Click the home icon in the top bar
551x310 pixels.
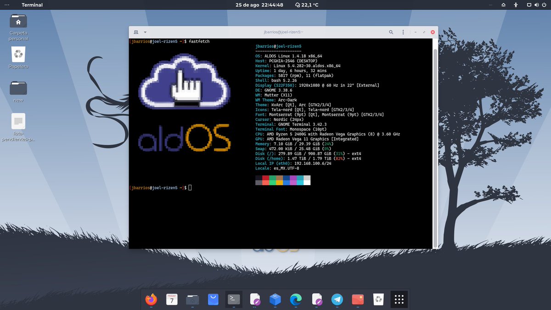(503, 5)
